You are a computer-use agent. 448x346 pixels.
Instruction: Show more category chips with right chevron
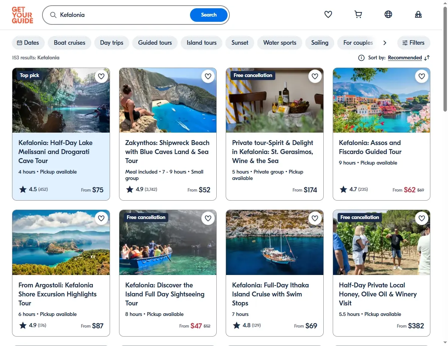(x=385, y=42)
